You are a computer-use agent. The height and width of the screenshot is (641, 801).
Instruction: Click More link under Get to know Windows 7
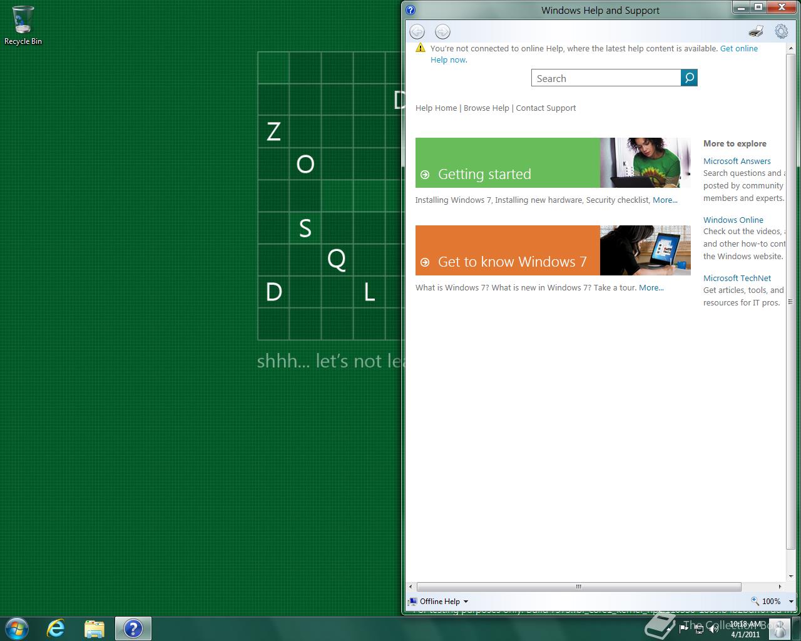pos(651,288)
